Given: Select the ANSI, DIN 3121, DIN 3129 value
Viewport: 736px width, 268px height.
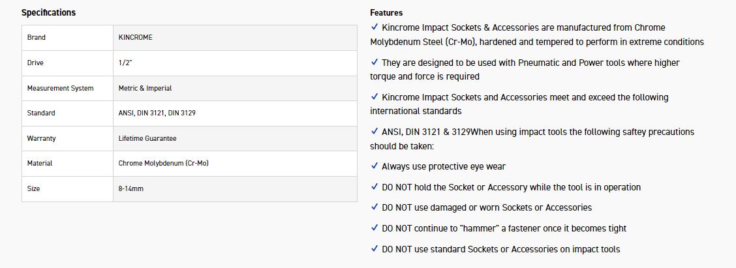Looking at the screenshot, I should (157, 113).
